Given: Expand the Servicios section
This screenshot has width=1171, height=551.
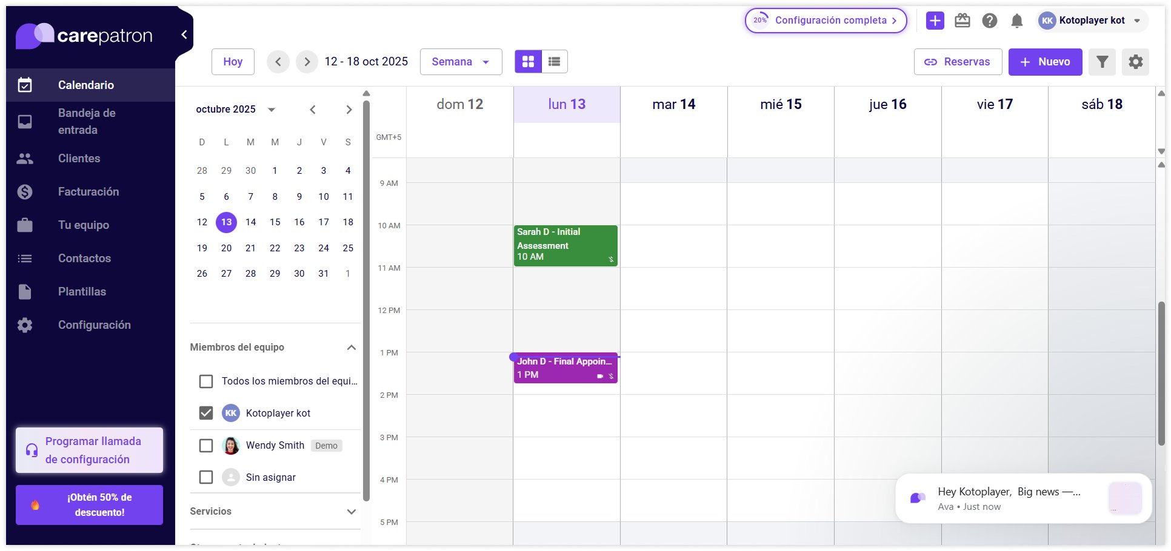Looking at the screenshot, I should (351, 512).
